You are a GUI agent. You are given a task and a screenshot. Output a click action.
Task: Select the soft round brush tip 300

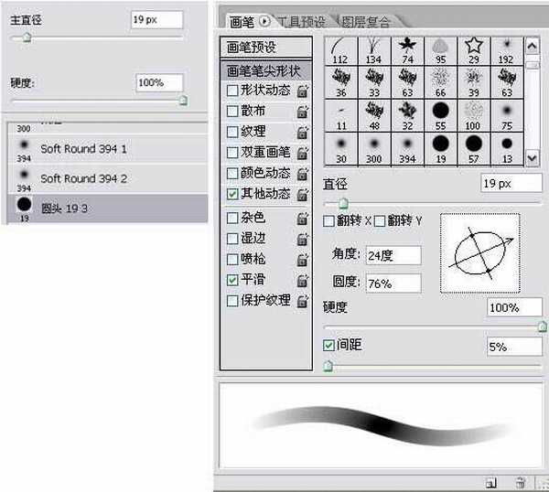pyautogui.click(x=374, y=146)
